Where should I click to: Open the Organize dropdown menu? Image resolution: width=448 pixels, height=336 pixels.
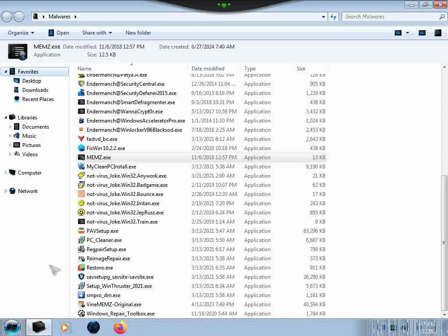coord(21,33)
